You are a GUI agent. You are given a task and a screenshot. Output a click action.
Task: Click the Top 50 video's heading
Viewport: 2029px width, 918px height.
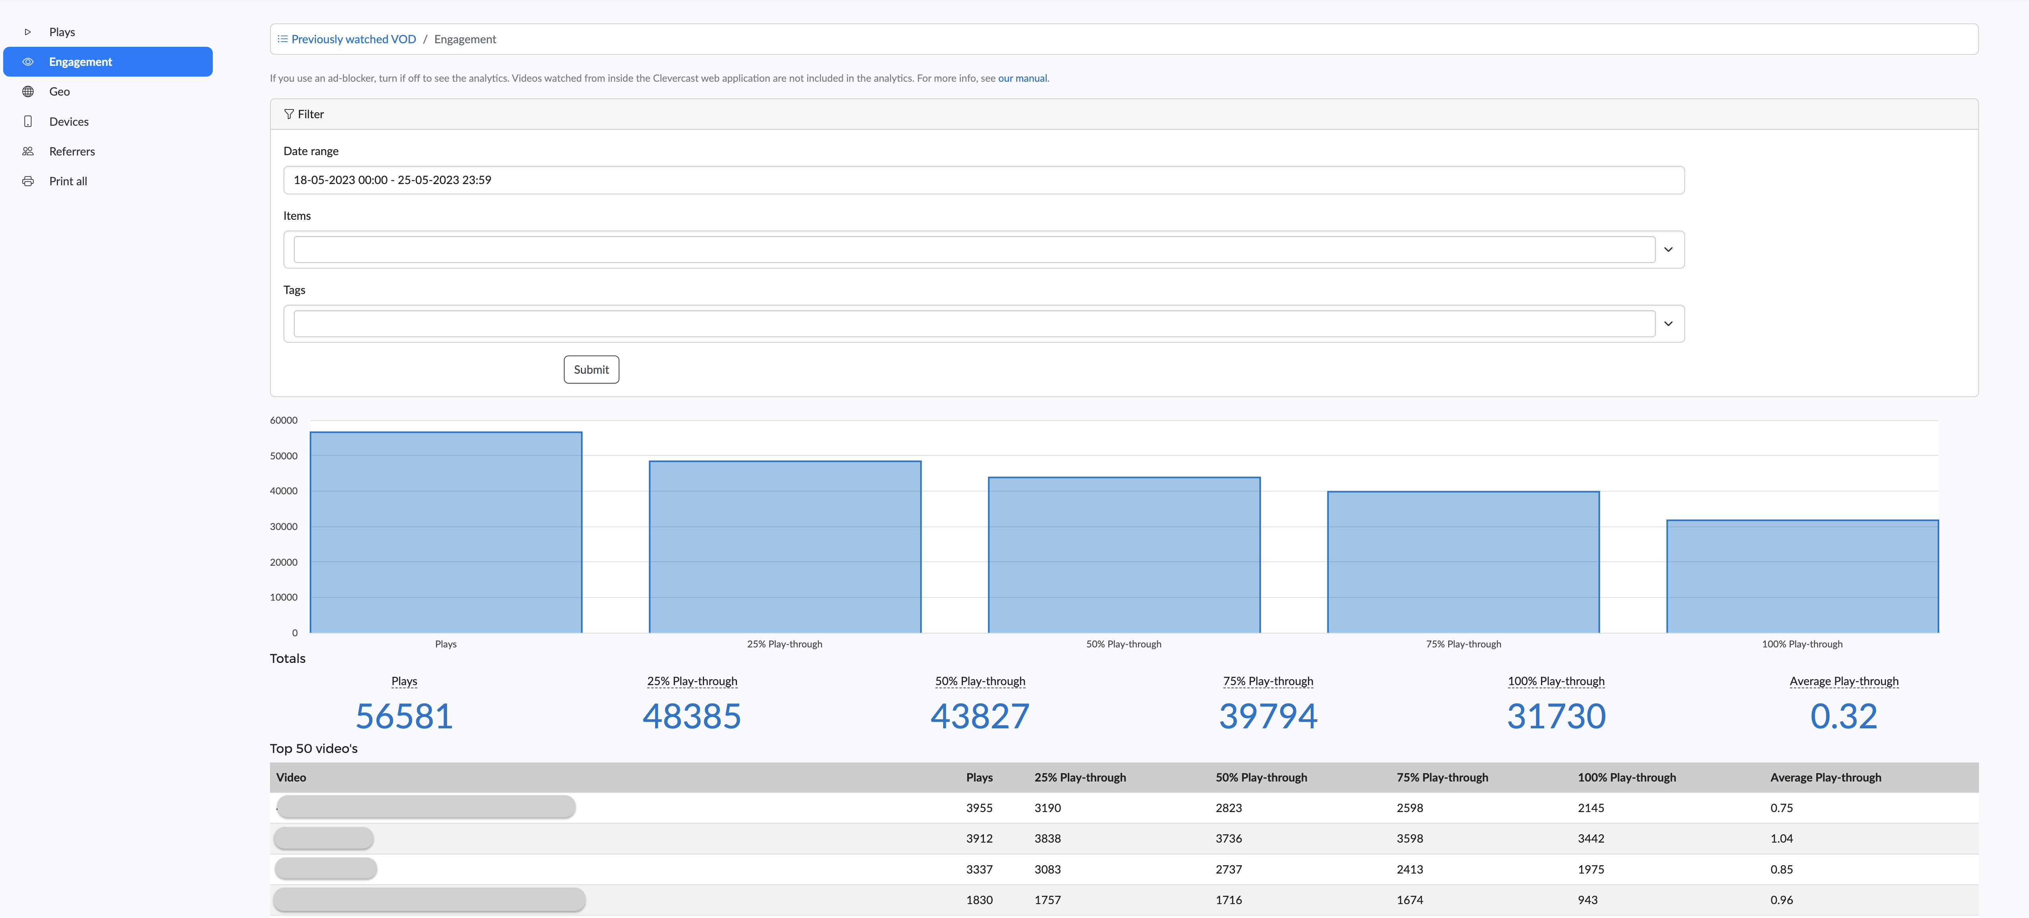click(314, 749)
